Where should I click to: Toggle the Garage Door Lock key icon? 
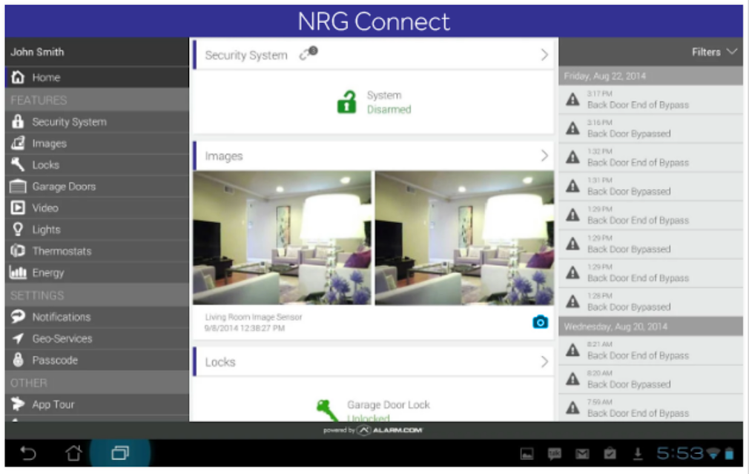click(x=327, y=410)
